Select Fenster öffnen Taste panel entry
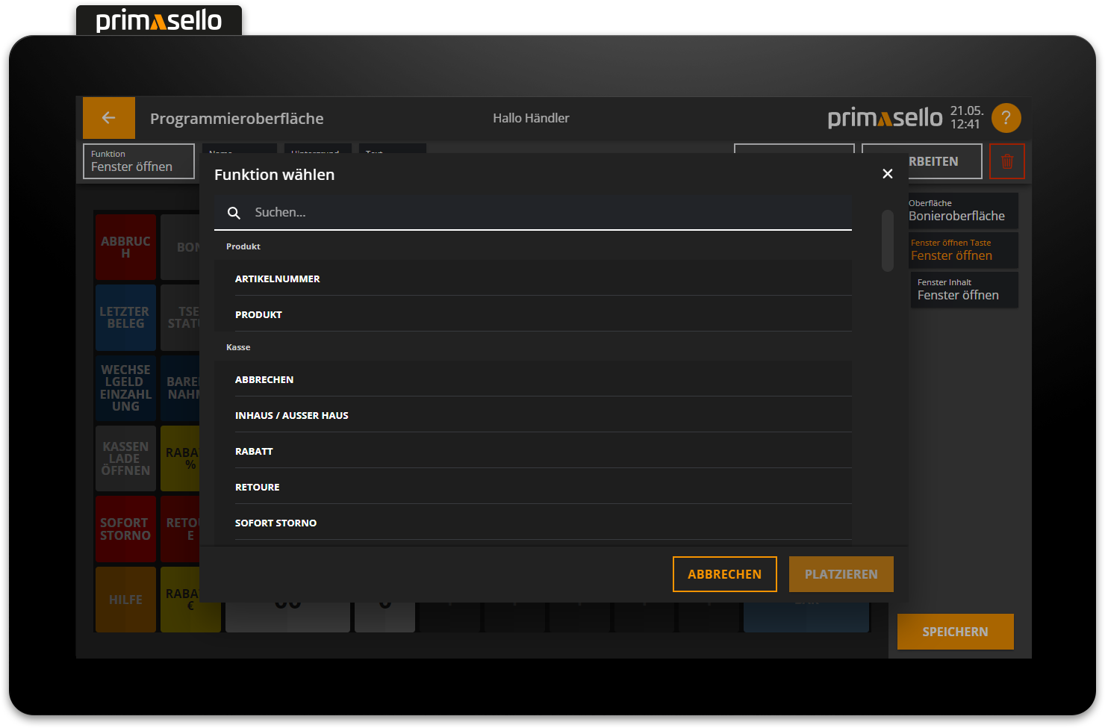Viewport: 1105px width, 728px height. tap(963, 250)
